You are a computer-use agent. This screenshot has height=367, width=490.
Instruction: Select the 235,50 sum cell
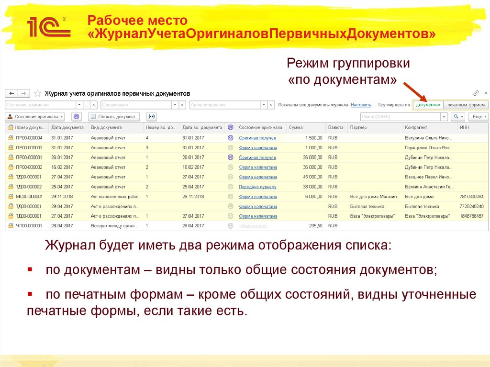pos(305,225)
